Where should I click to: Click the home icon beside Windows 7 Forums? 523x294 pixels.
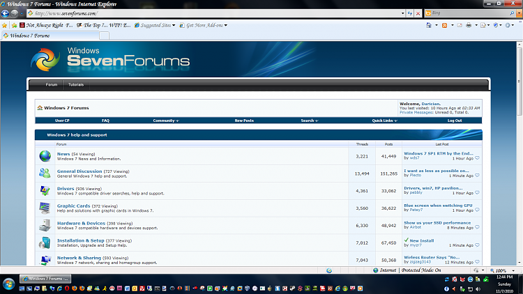pyautogui.click(x=40, y=108)
